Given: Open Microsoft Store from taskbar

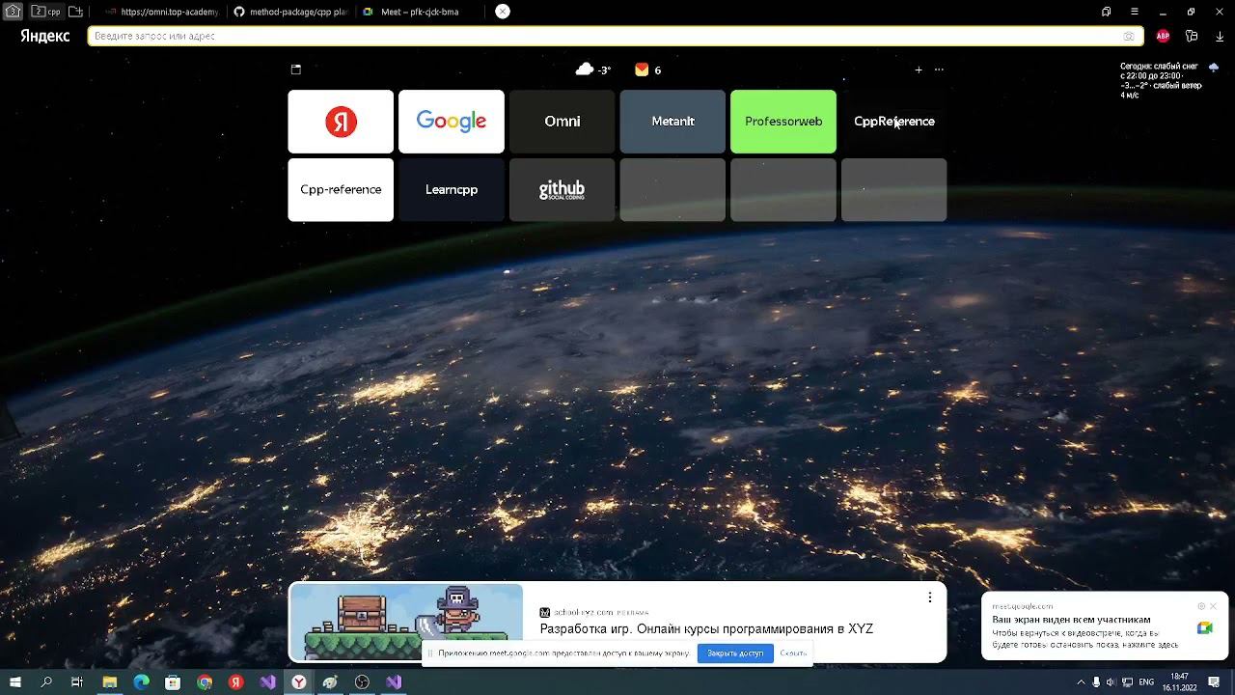Looking at the screenshot, I should click(173, 682).
